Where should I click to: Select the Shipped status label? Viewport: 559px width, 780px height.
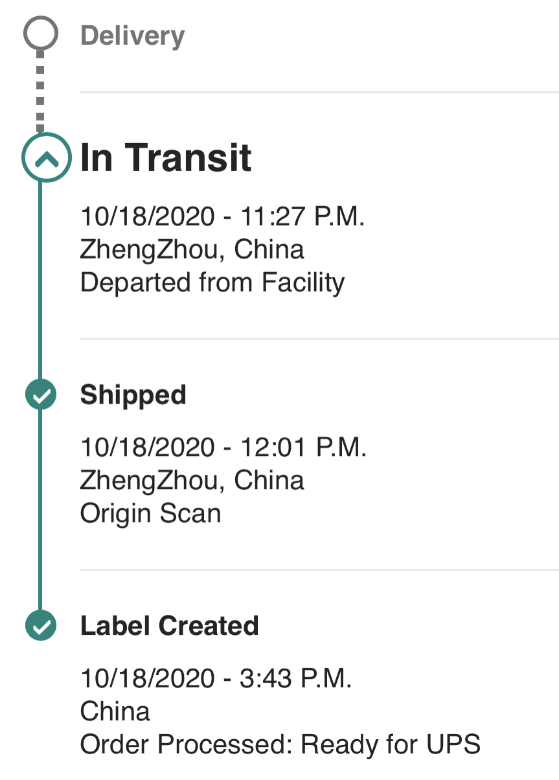(x=133, y=395)
